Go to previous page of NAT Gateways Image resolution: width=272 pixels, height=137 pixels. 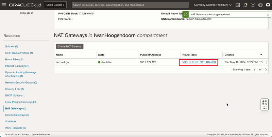[x=255, y=70]
